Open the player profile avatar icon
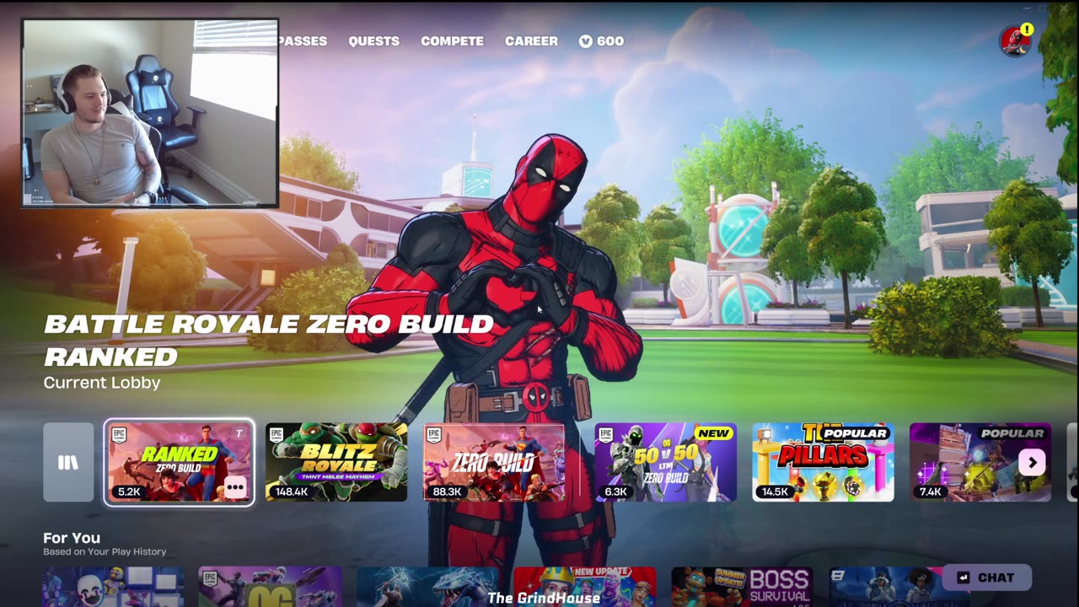This screenshot has width=1079, height=607. click(x=1015, y=40)
